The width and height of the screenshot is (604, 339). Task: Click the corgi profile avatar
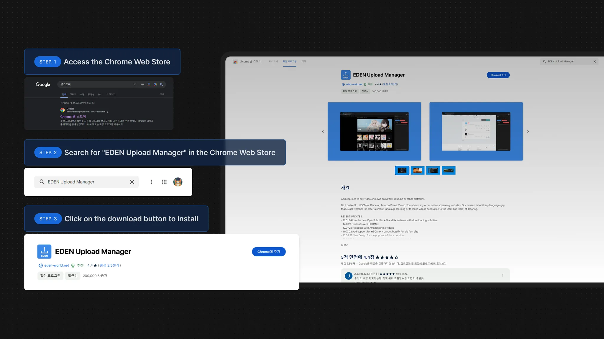[x=178, y=182]
